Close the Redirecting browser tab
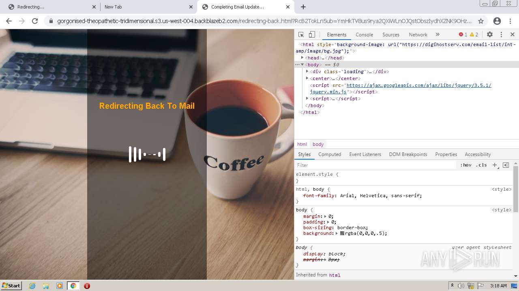The height and width of the screenshot is (291, 519). pyautogui.click(x=94, y=7)
